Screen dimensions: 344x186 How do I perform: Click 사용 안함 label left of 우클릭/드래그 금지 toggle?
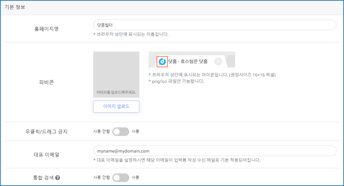click(101, 131)
